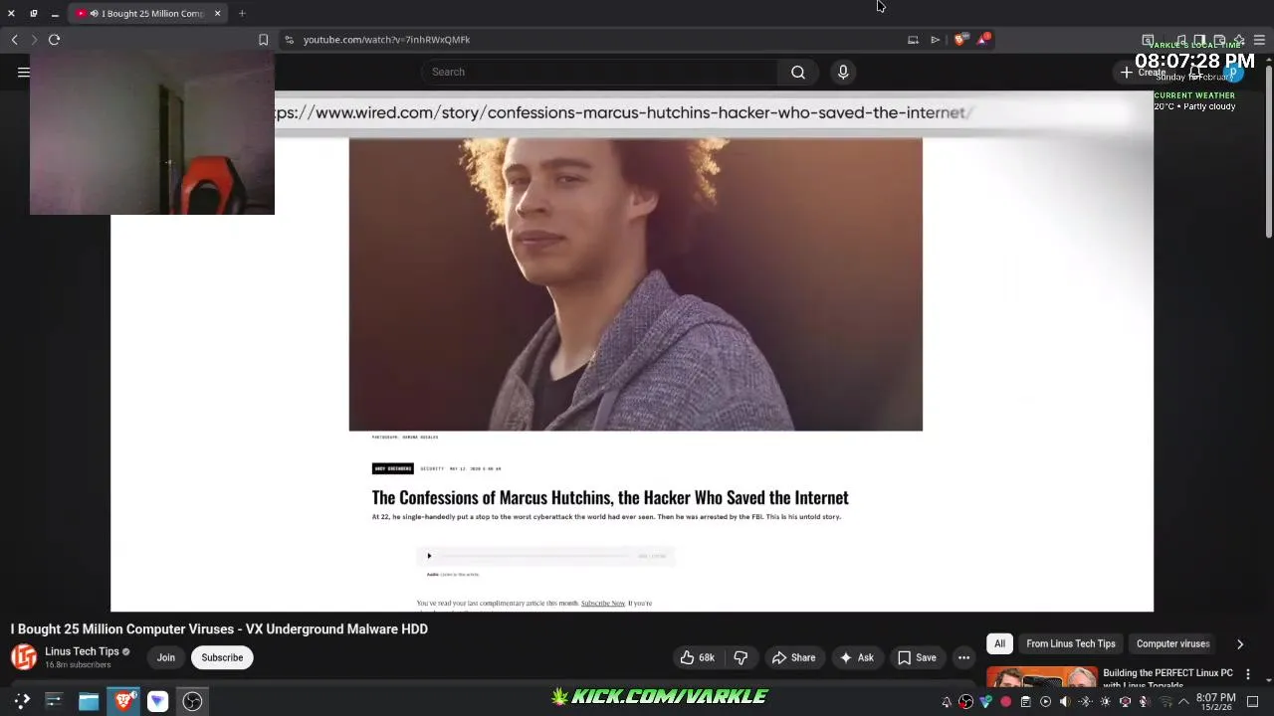Click the browser address bar URL
Screen dimensions: 1274x716
[386, 40]
